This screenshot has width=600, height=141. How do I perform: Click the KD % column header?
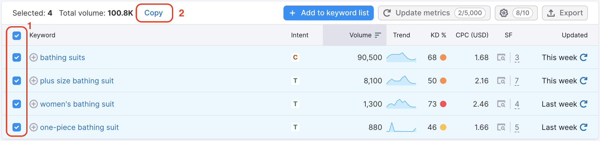click(438, 35)
